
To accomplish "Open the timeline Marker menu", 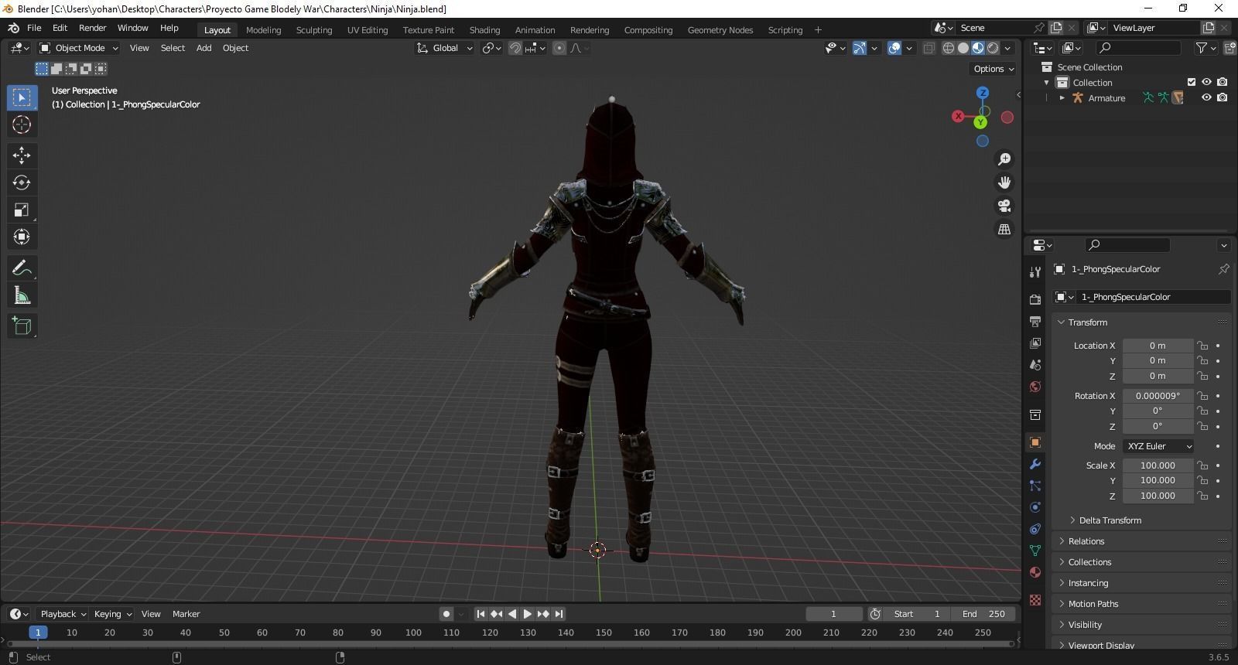I will [x=186, y=614].
